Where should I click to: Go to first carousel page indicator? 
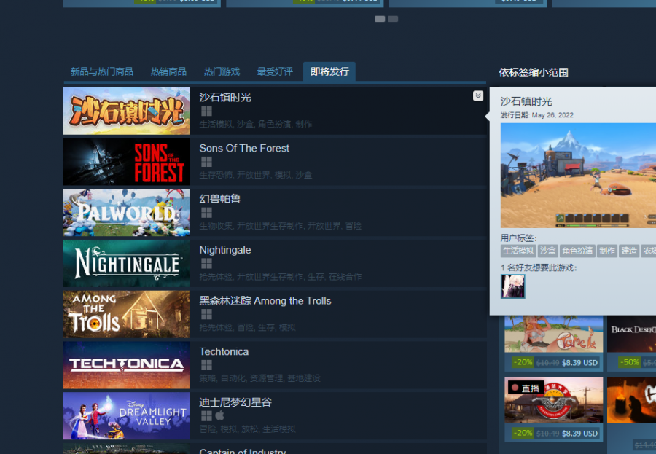point(380,19)
